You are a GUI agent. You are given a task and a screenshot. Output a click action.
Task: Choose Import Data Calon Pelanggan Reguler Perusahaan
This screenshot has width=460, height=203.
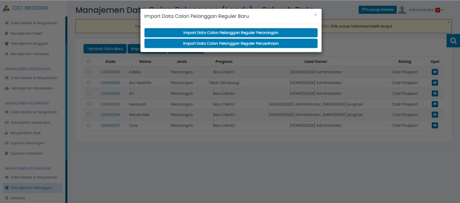[231, 43]
